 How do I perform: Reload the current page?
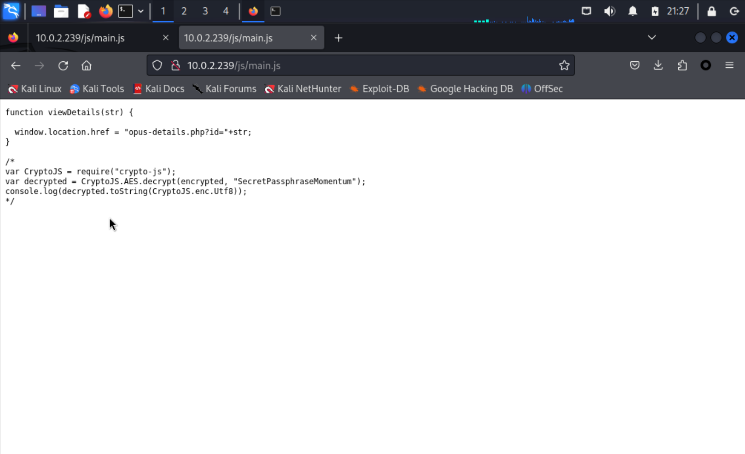[63, 65]
